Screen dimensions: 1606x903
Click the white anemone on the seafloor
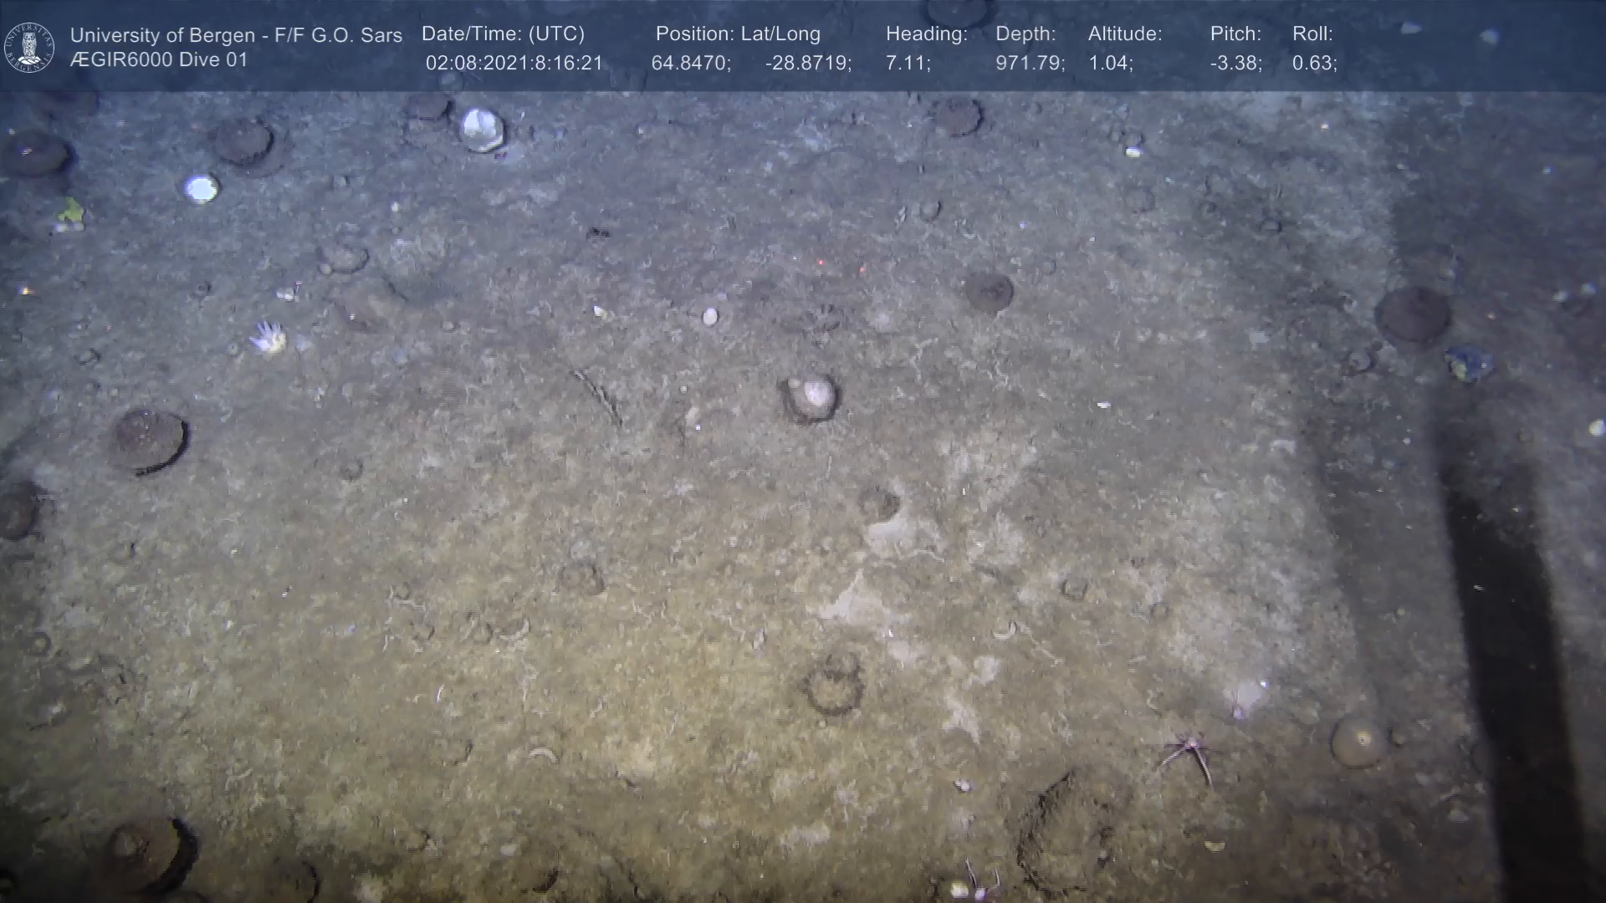click(268, 337)
